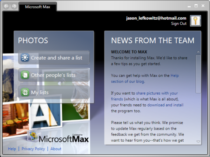The height and width of the screenshot is (157, 210).
Task: Open My lists
Action: (x=54, y=92)
